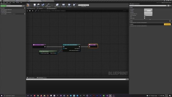Screen dimensions: 172x97
Task: Click the Details property matrix icon
Action: [169, 6]
